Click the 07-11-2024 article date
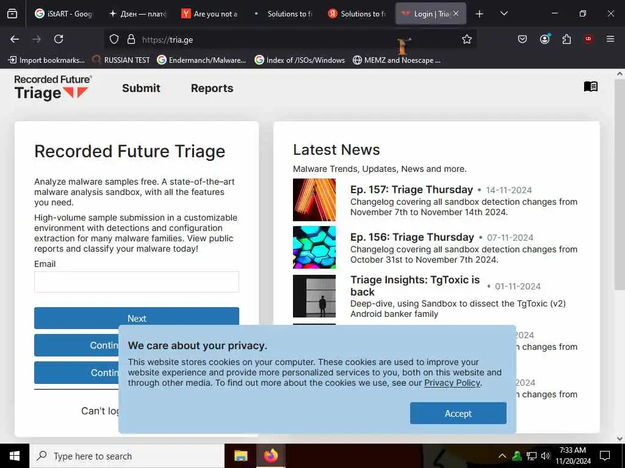 [x=510, y=238]
